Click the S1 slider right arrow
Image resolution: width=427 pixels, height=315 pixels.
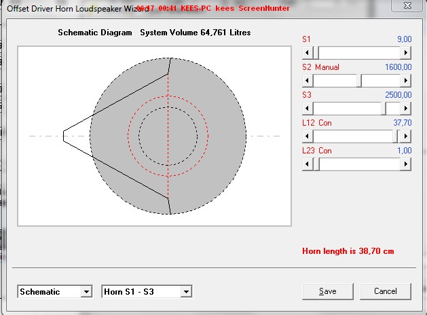(x=405, y=52)
